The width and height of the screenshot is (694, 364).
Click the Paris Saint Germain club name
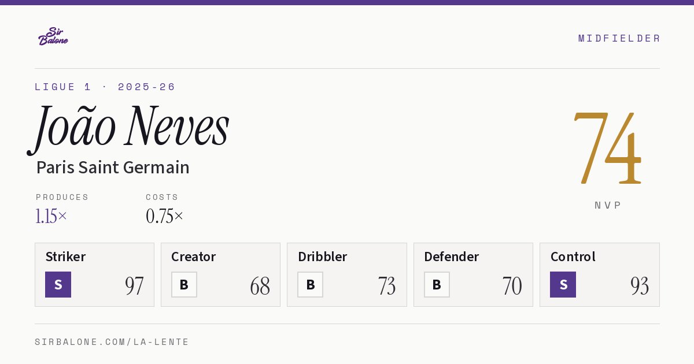pyautogui.click(x=113, y=168)
